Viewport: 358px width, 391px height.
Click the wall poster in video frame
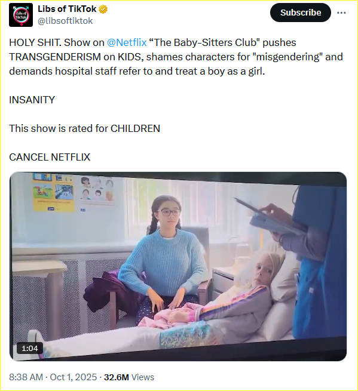pos(53,192)
